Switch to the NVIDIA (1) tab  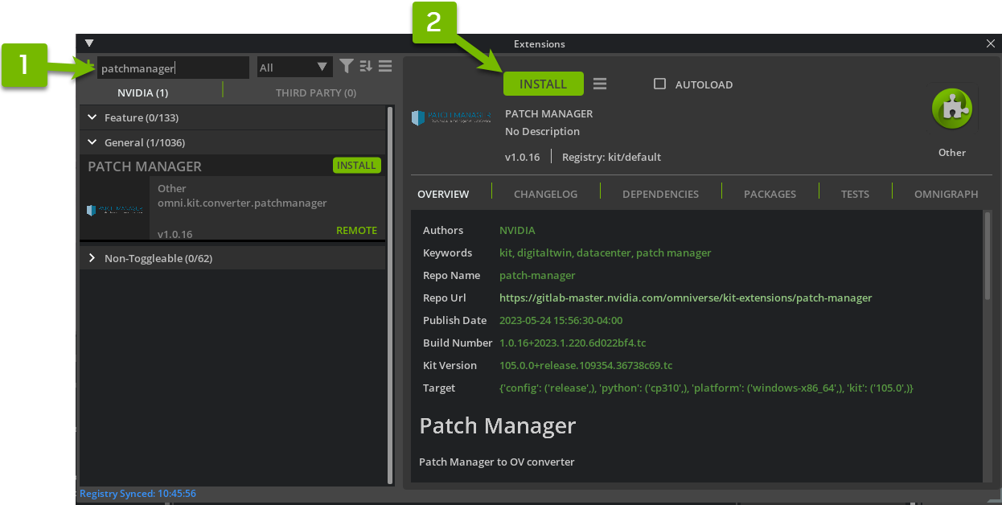[x=142, y=92]
